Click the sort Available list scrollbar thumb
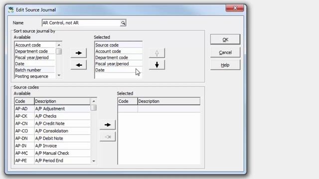This screenshot has width=319, height=179. [x=59, y=51]
